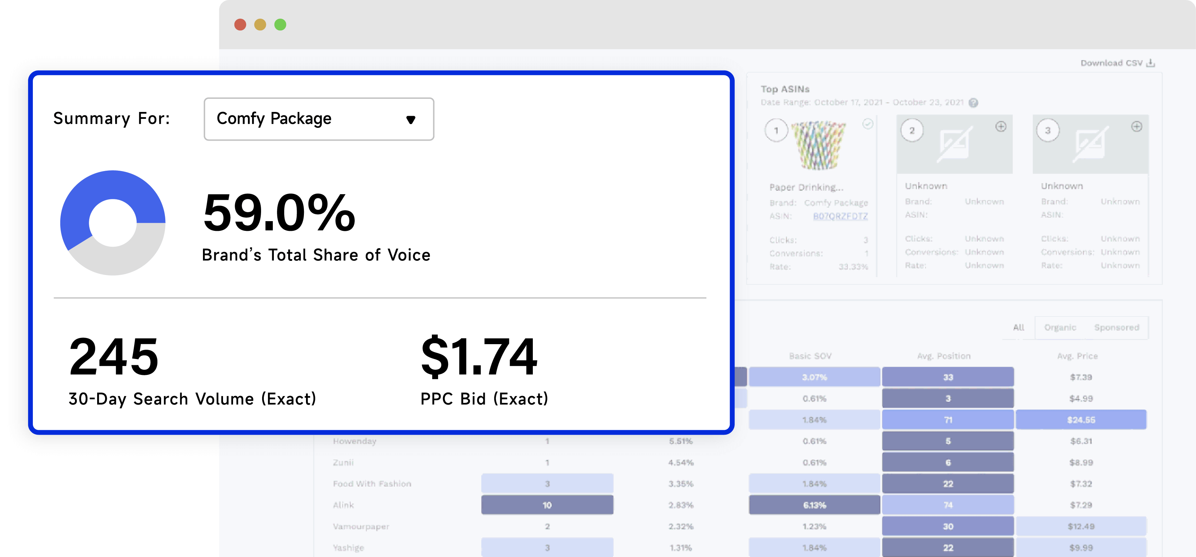Click the 33.33% conversion rate value

point(853,267)
